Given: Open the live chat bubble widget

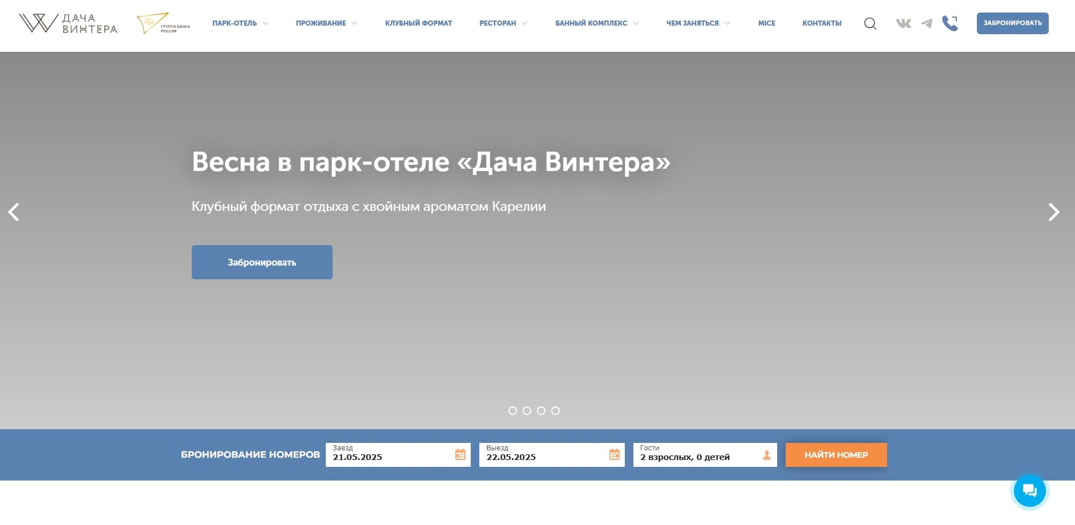Looking at the screenshot, I should (1029, 490).
